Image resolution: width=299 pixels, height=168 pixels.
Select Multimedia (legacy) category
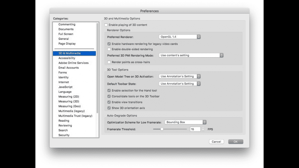[x=71, y=111]
